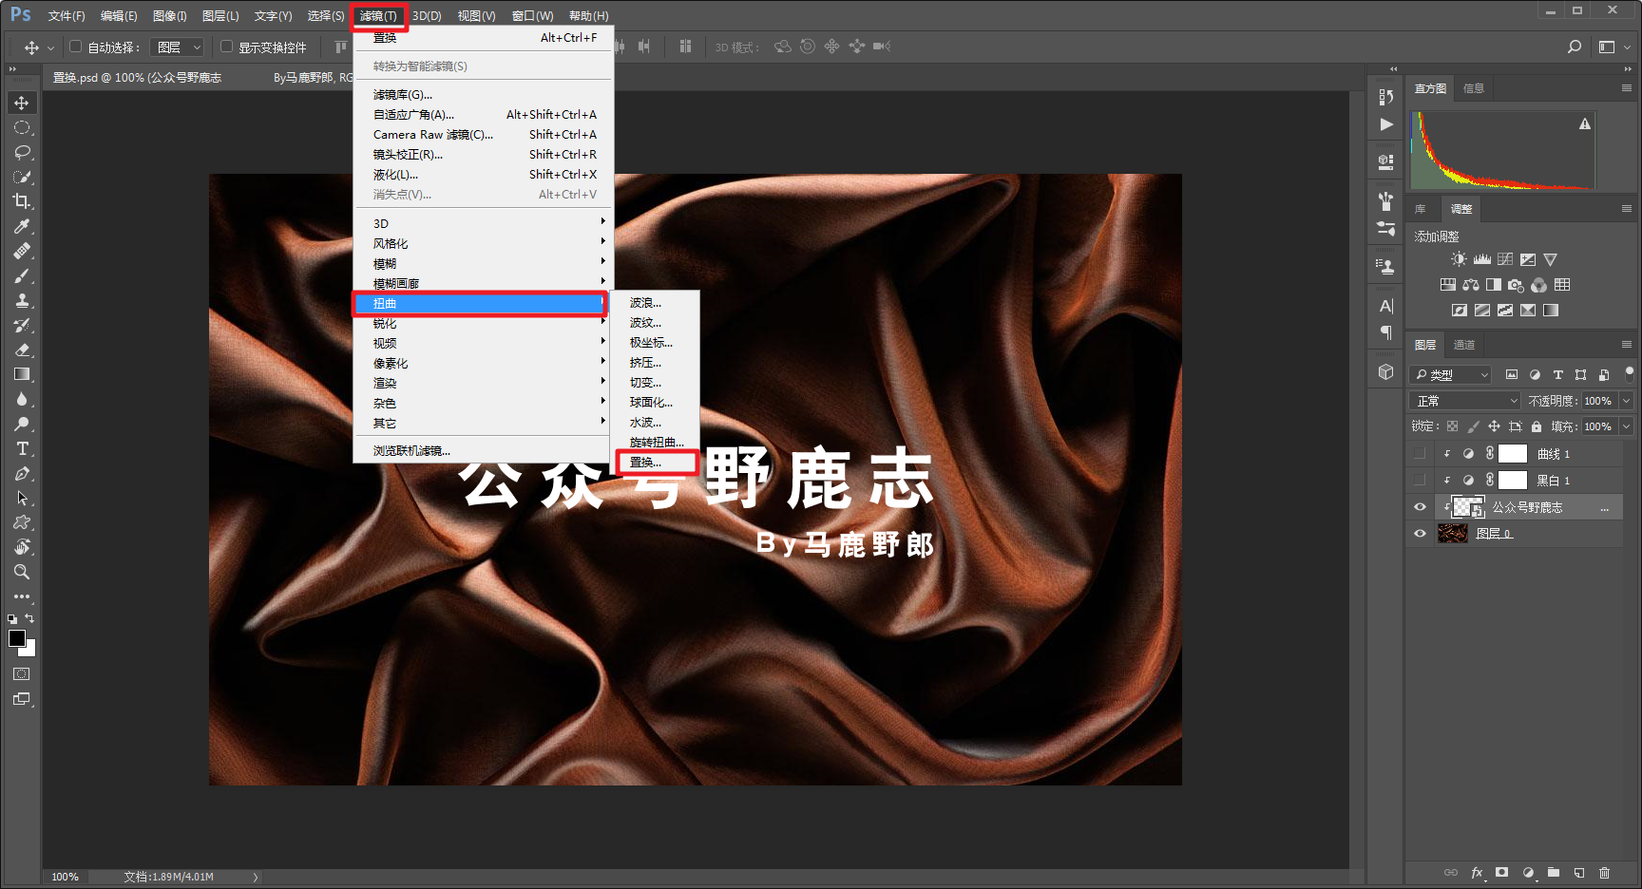The image size is (1642, 889).
Task: Toggle lock all padlock icon
Action: pyautogui.click(x=1537, y=426)
